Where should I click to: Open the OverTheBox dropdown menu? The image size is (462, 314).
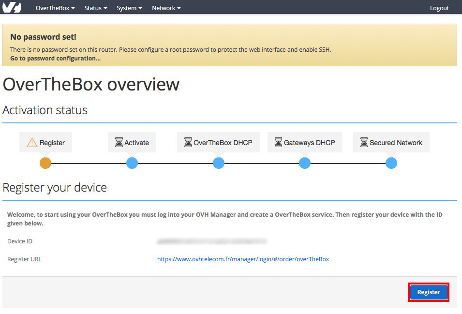[54, 7]
